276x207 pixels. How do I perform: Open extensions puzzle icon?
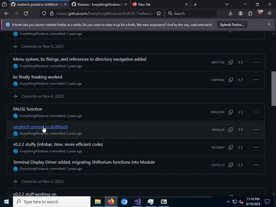(250, 13)
